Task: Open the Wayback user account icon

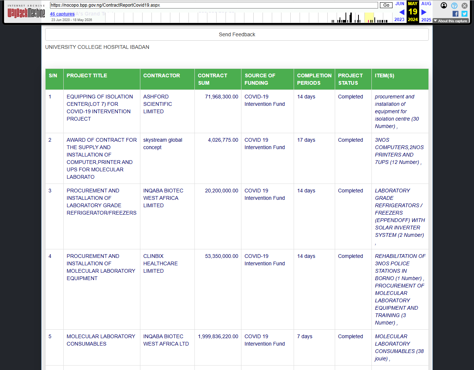Action: 444,6
